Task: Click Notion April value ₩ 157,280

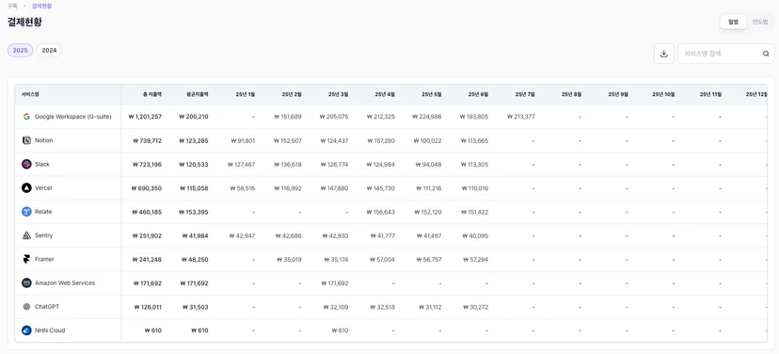Action: pos(381,140)
